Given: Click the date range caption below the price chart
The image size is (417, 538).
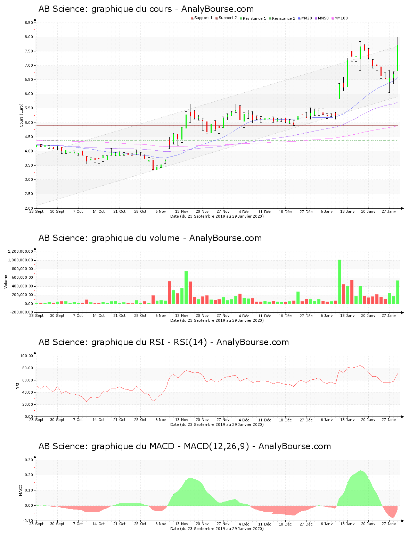Looking at the screenshot, I should click(x=217, y=216).
